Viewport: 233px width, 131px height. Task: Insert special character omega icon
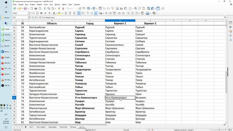coord(130,8)
